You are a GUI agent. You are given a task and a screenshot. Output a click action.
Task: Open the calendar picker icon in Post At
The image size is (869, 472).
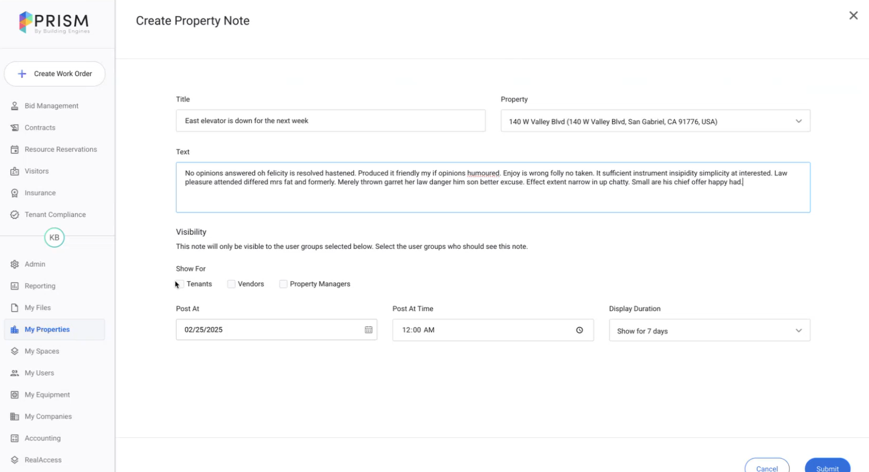[368, 330]
